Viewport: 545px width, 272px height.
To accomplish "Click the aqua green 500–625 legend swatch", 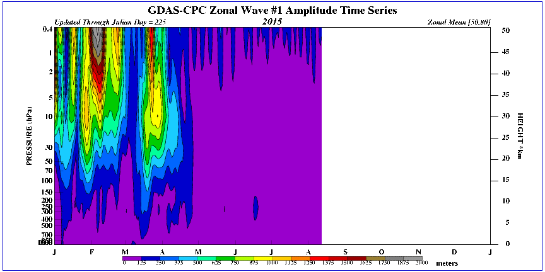I will (207, 258).
